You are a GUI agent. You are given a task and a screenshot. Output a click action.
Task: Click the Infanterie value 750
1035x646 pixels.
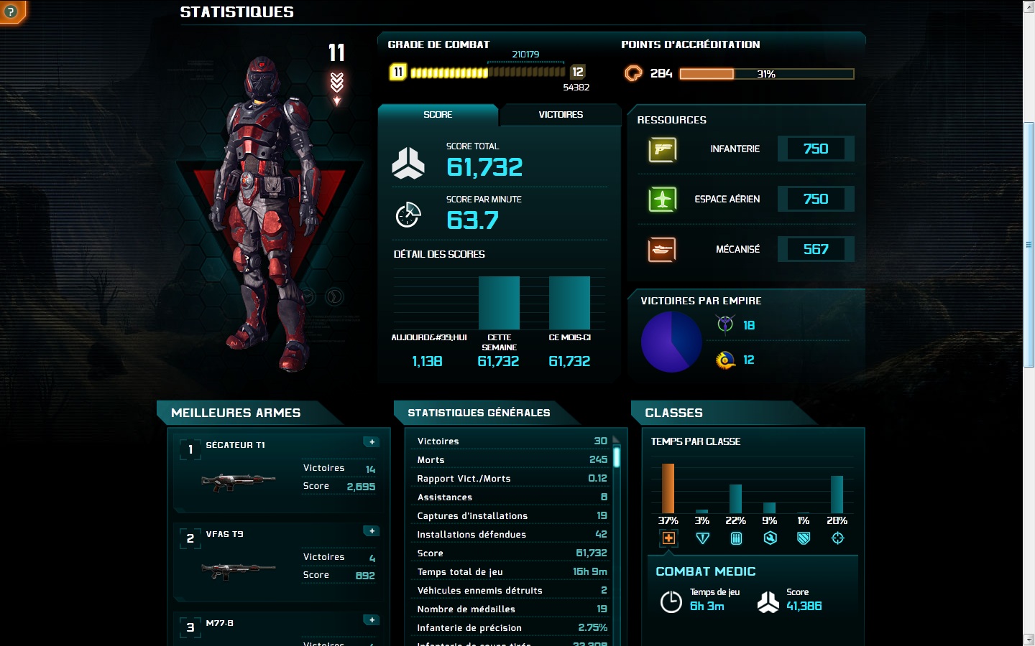(x=816, y=149)
